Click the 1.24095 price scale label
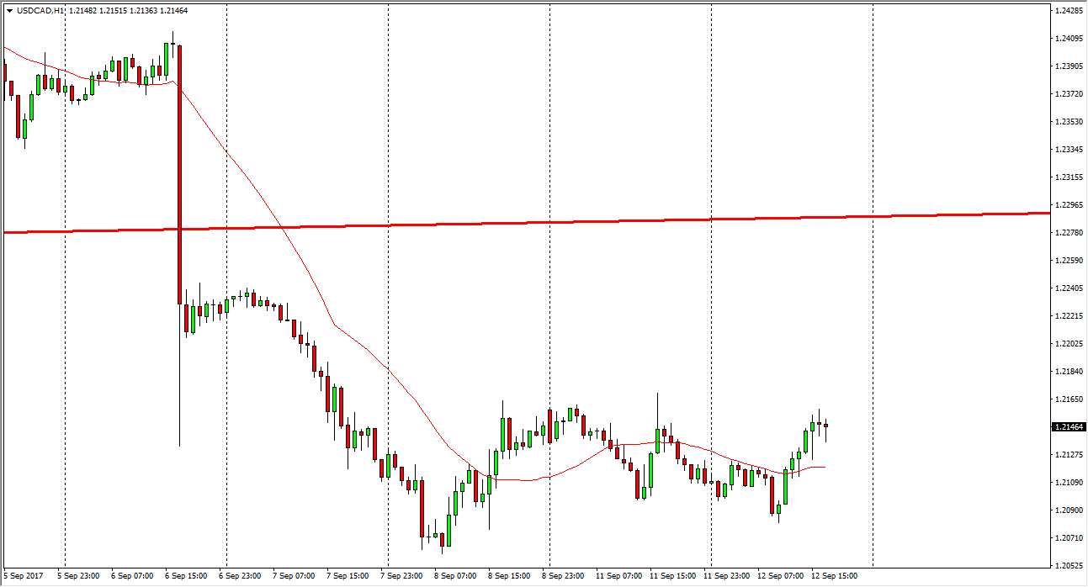The image size is (1088, 587). pos(1069,39)
